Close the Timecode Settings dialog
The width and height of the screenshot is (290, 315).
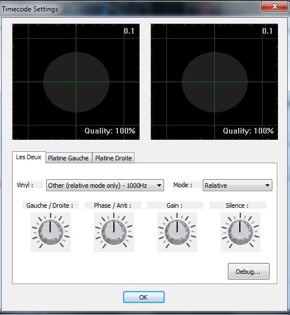pyautogui.click(x=275, y=6)
